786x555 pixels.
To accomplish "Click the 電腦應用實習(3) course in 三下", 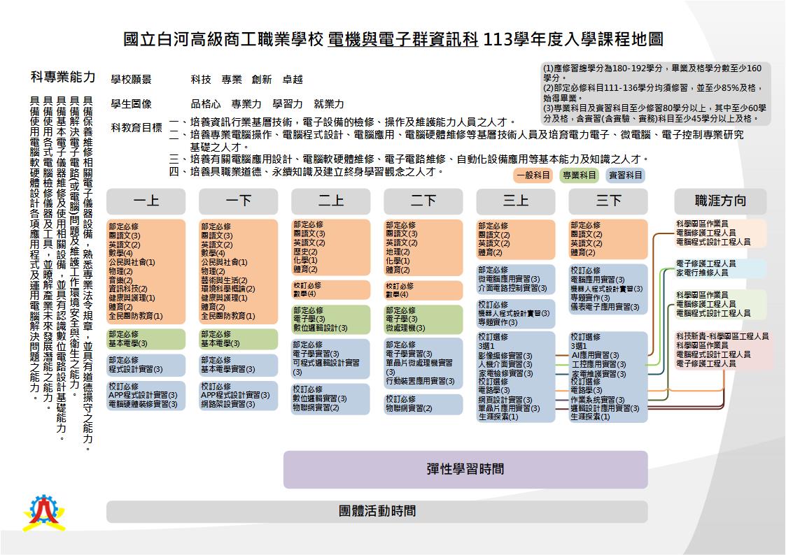I will click(x=598, y=280).
